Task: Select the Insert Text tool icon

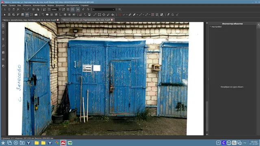Action: [85, 15]
